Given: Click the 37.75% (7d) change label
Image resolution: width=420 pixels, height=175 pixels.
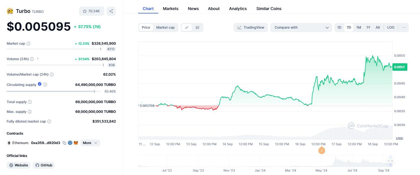Looking at the screenshot, I should (x=87, y=27).
